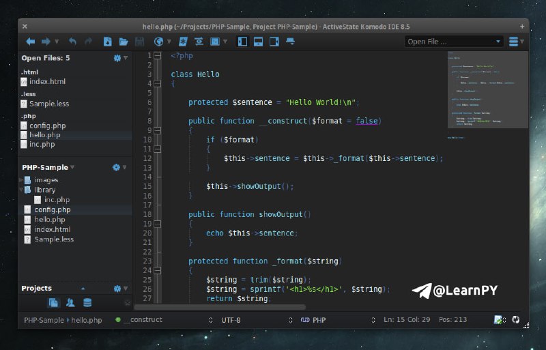Collapse the library folder

click(x=21, y=190)
